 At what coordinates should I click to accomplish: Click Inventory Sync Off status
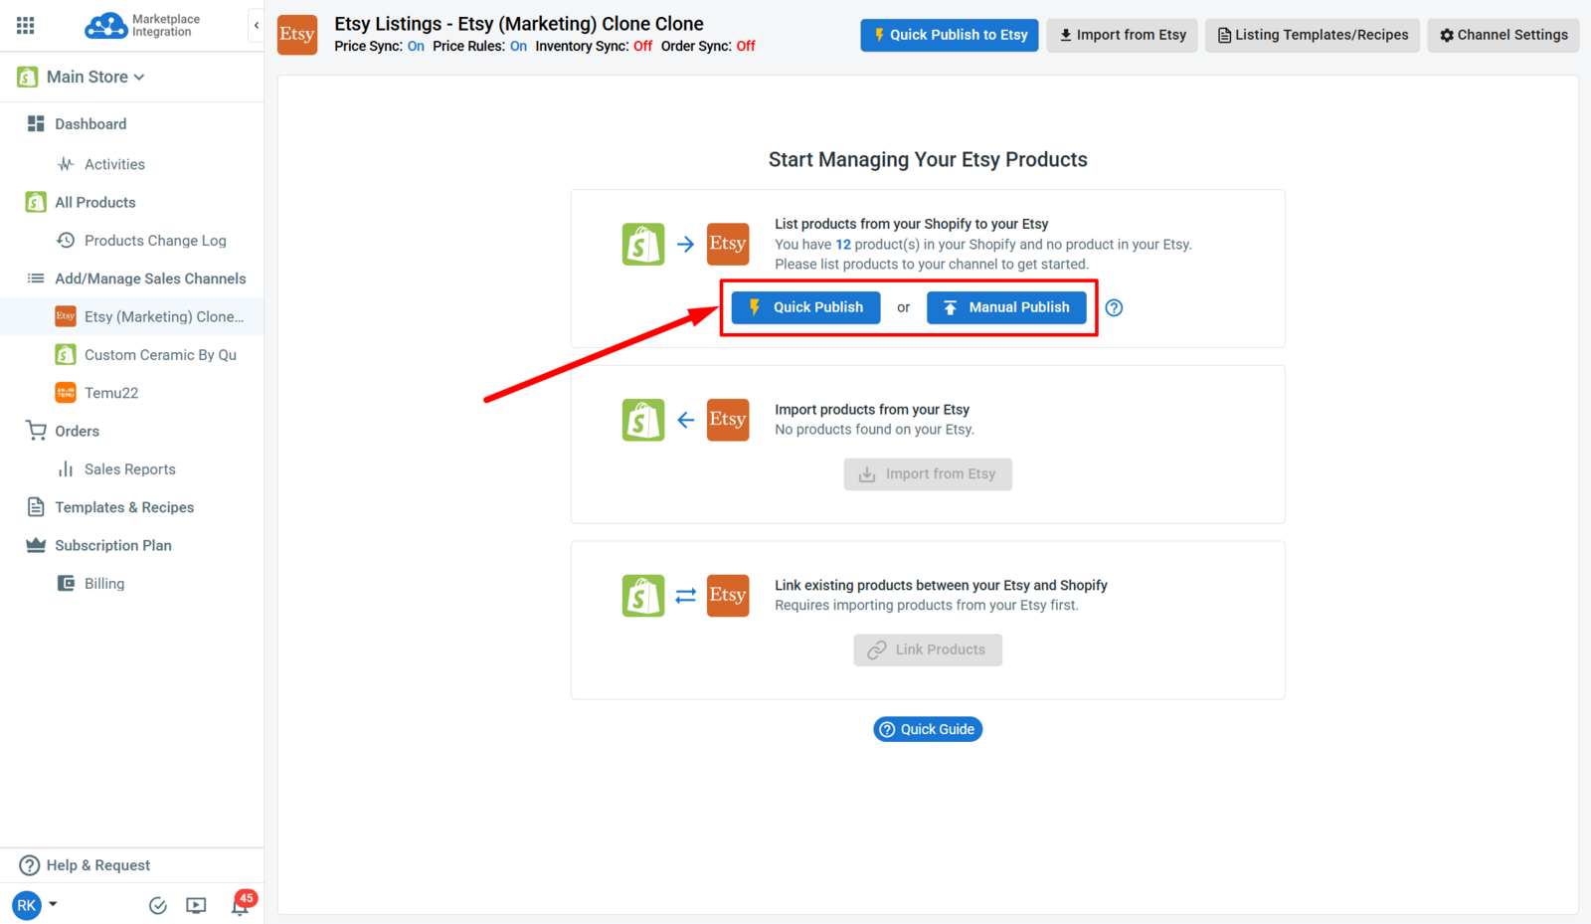point(642,46)
